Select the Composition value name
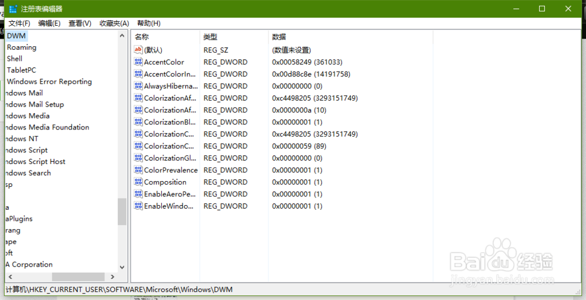This screenshot has height=300, width=586. [x=165, y=182]
